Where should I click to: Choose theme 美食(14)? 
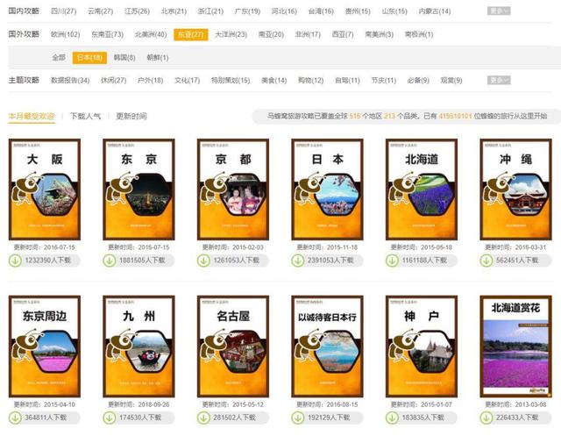[x=274, y=80]
